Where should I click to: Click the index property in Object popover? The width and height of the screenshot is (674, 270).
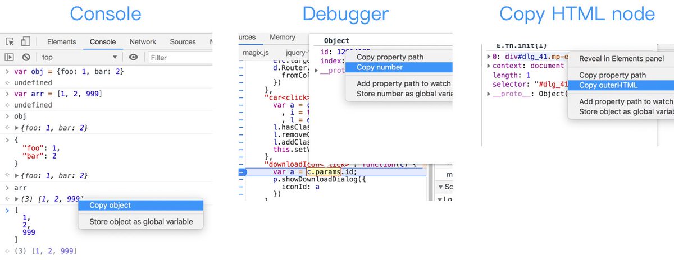click(x=332, y=60)
